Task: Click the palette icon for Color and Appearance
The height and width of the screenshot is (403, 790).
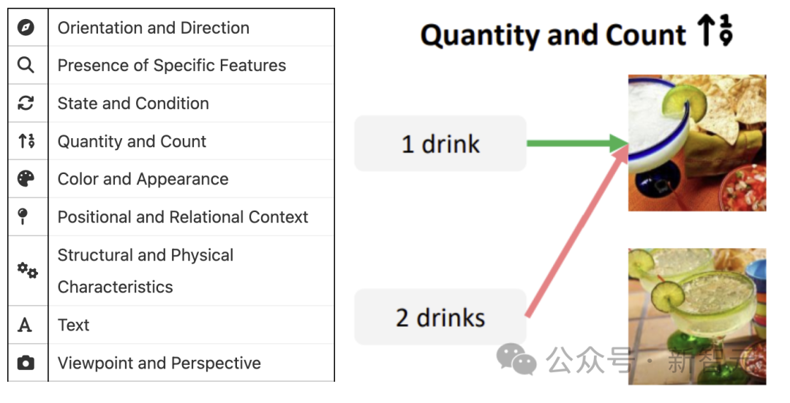Action: pos(26,179)
